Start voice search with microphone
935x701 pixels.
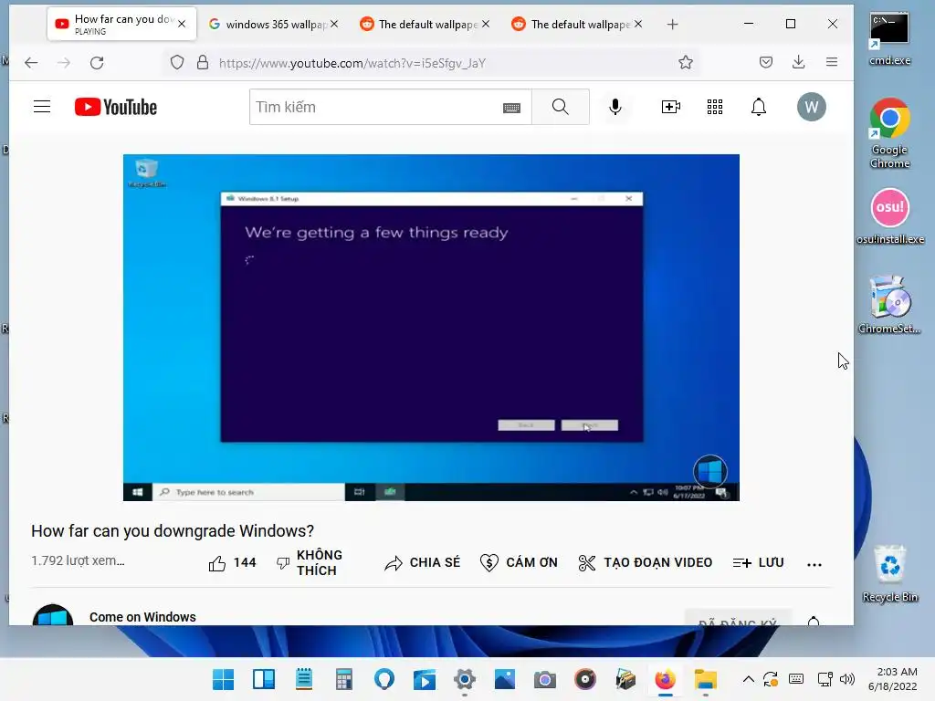click(615, 108)
